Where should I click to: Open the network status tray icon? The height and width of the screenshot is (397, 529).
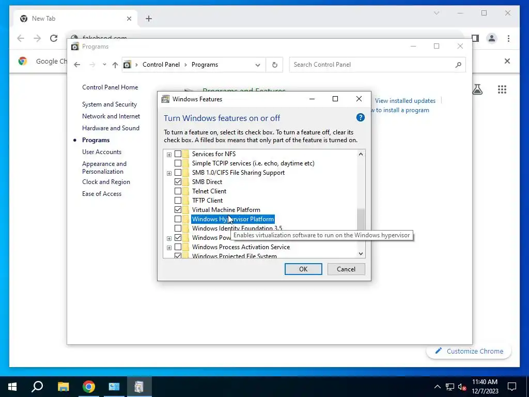point(450,387)
